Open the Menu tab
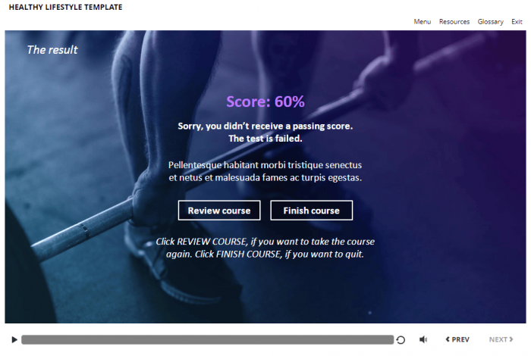 (x=423, y=22)
